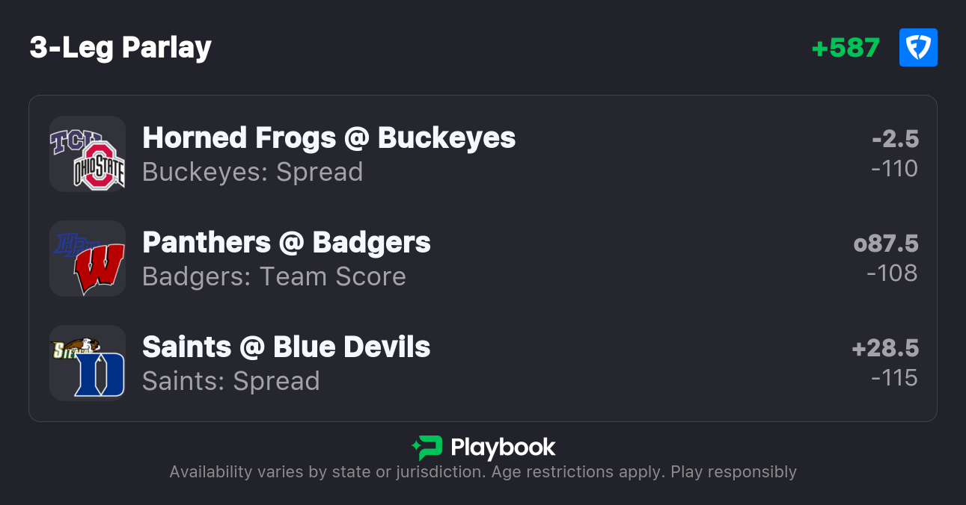
Task: Click the -108 odds value
Action: [x=892, y=273]
